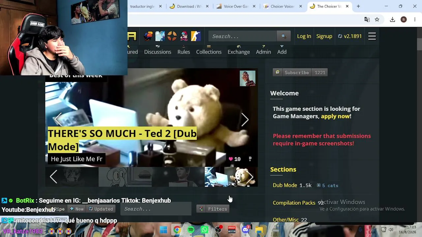Open OBS Studio from the taskbar
The height and width of the screenshot is (237, 422).
pos(218,230)
